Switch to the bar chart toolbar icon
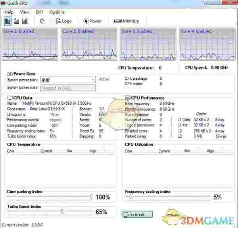 pyautogui.click(x=25, y=21)
